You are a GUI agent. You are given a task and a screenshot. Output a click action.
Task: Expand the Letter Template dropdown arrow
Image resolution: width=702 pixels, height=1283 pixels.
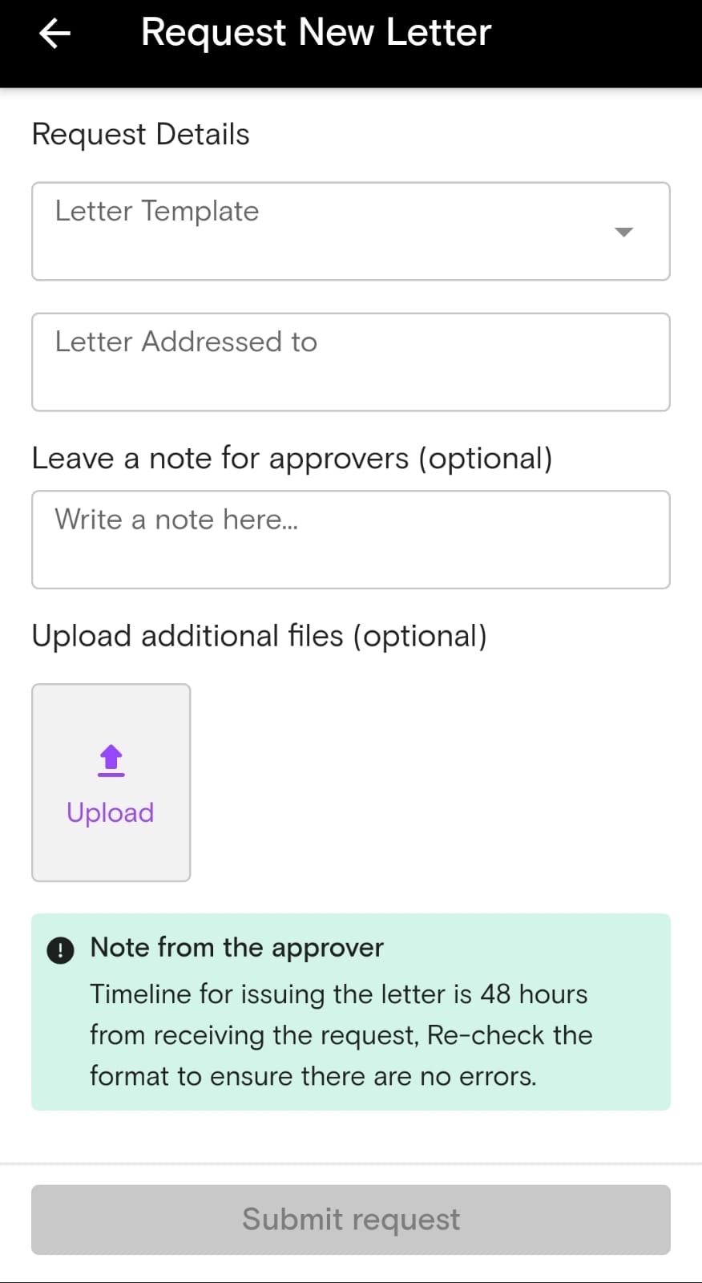click(623, 232)
